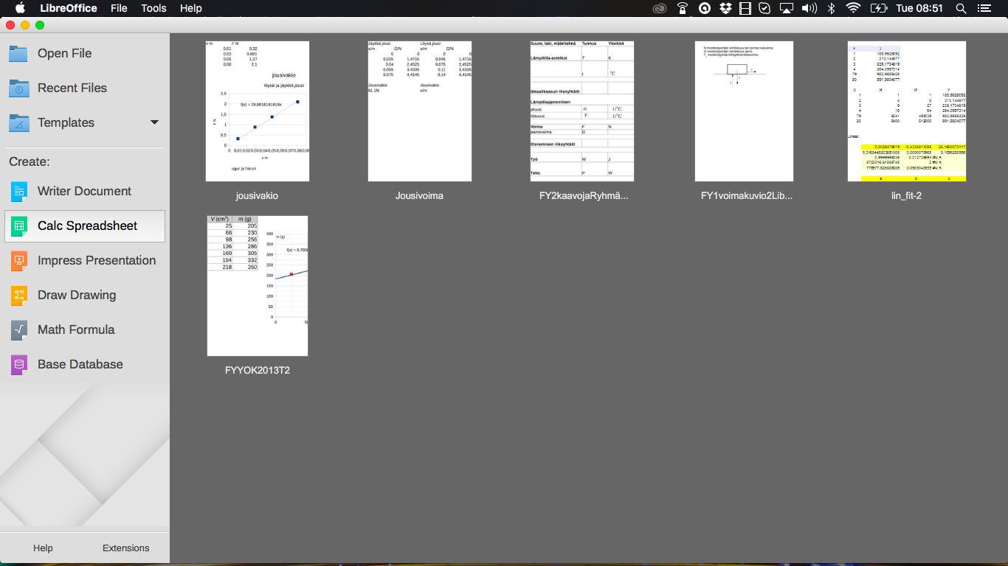Click the Draw Drawing icon
This screenshot has width=1008, height=566.
tap(19, 296)
